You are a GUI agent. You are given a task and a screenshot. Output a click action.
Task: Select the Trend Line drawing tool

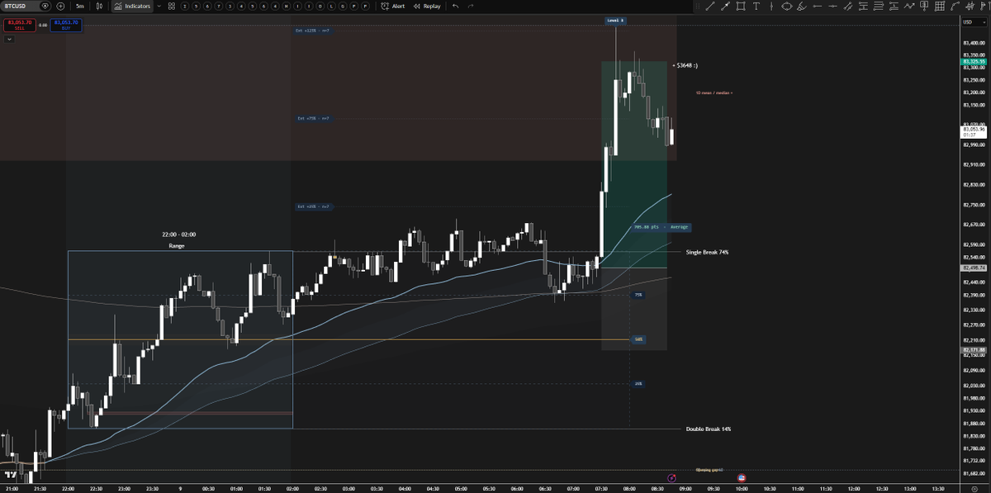pyautogui.click(x=709, y=6)
